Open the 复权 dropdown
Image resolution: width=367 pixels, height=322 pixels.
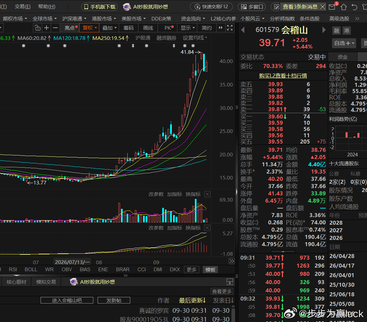point(89,28)
